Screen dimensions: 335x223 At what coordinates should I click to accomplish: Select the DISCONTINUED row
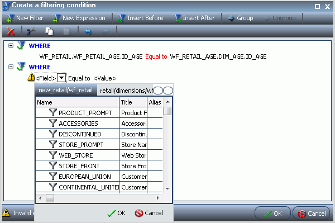coord(99,134)
